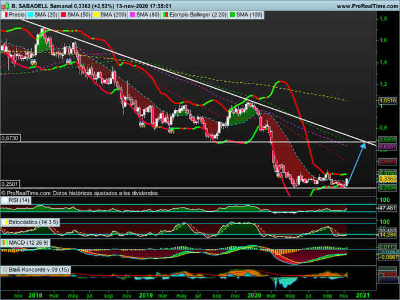
Task: Open the event marker icon near April 2018
Action: 69,61
